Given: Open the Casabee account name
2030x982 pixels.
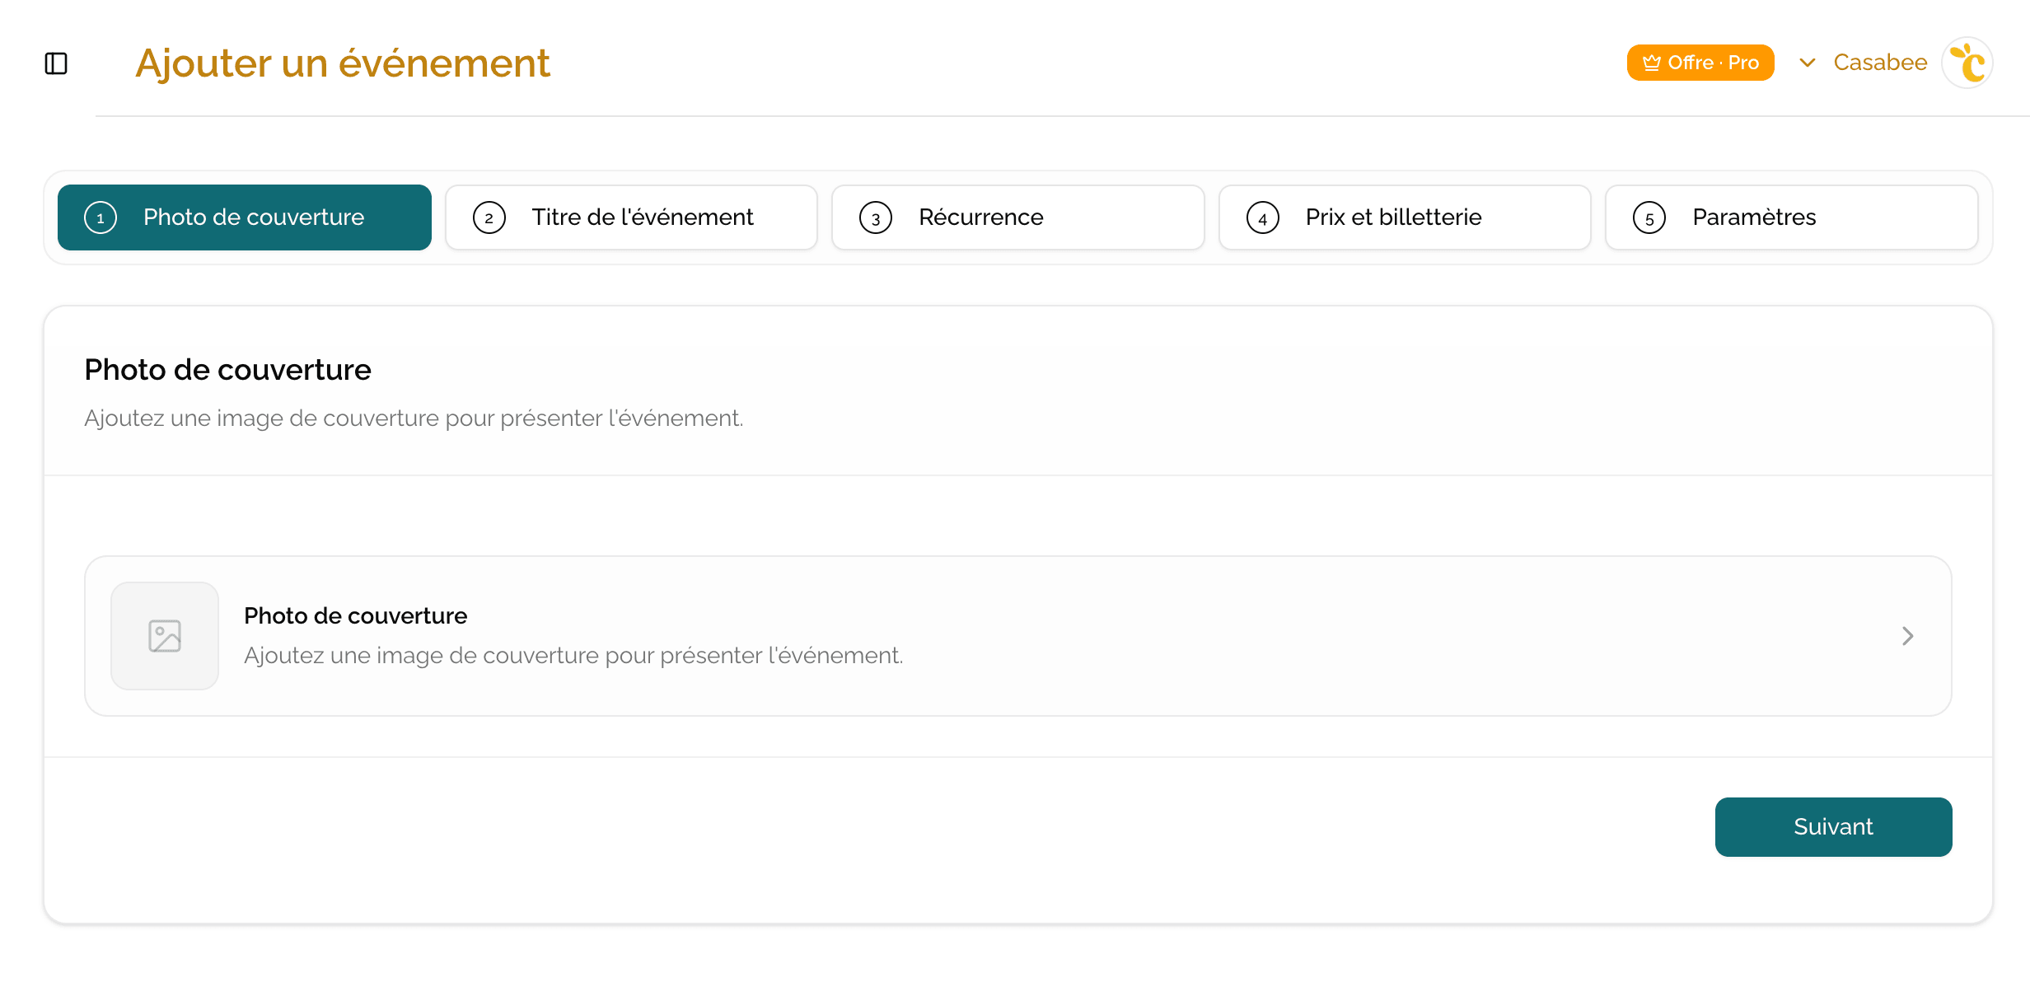Looking at the screenshot, I should (x=1880, y=63).
